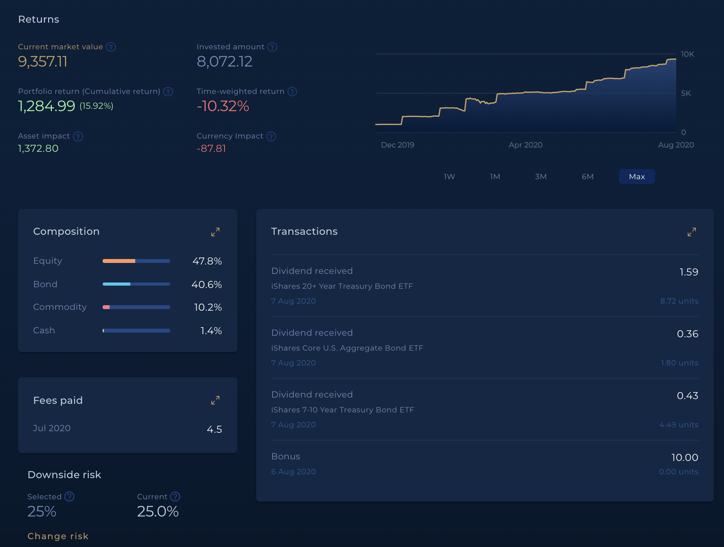The height and width of the screenshot is (547, 724).
Task: Click the Asset impact question mark
Action: click(78, 137)
